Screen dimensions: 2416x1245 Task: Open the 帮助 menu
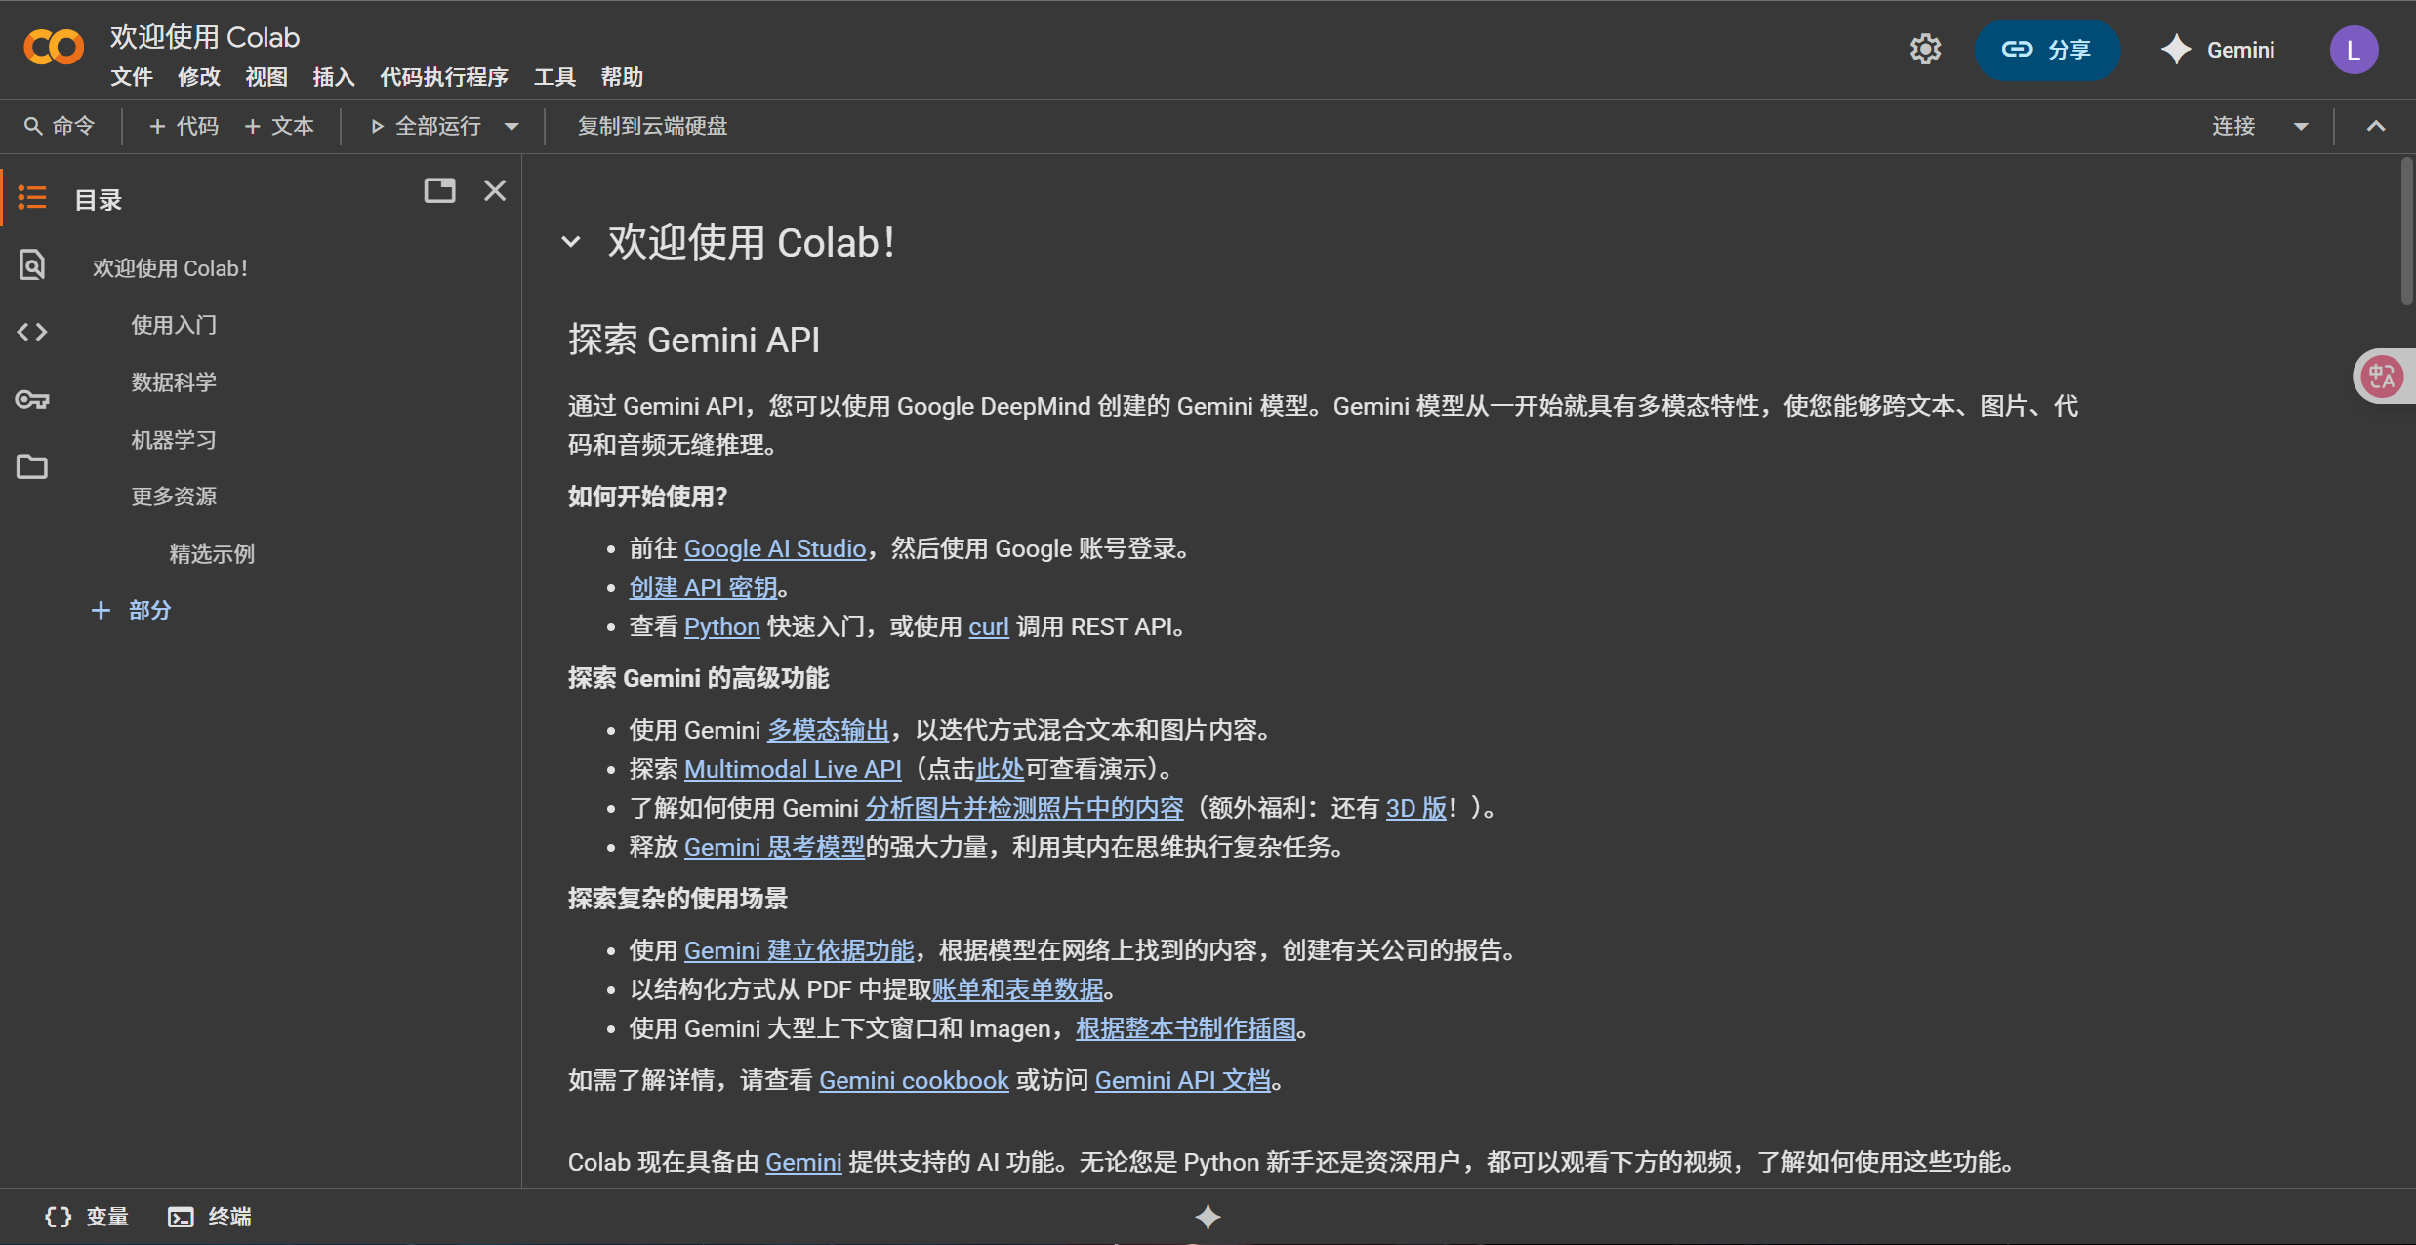(x=622, y=77)
